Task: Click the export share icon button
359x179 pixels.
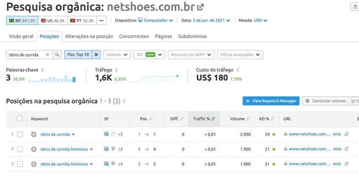Action: [355, 6]
